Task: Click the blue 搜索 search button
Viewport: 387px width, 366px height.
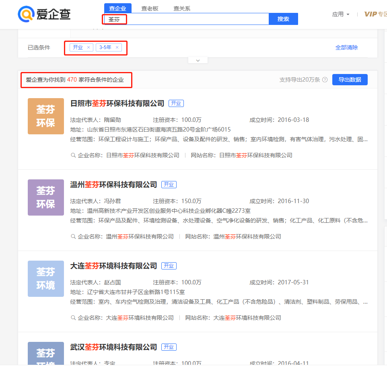Action: [x=283, y=19]
